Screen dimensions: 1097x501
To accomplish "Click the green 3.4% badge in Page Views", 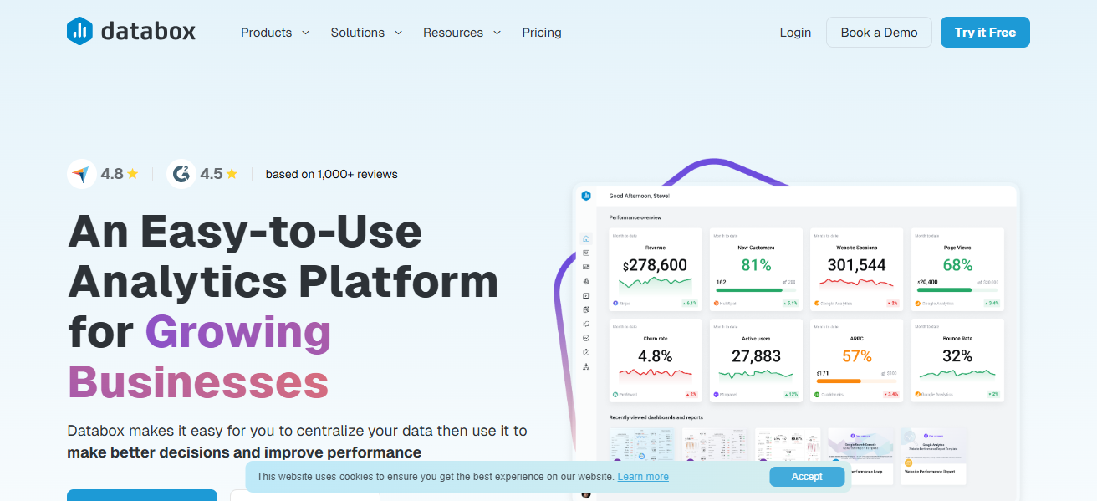I will click(992, 303).
